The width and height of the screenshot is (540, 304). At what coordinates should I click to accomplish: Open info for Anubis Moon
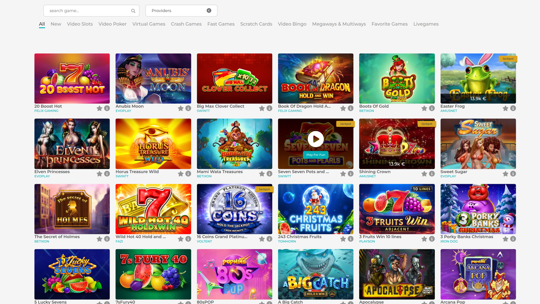point(188,108)
